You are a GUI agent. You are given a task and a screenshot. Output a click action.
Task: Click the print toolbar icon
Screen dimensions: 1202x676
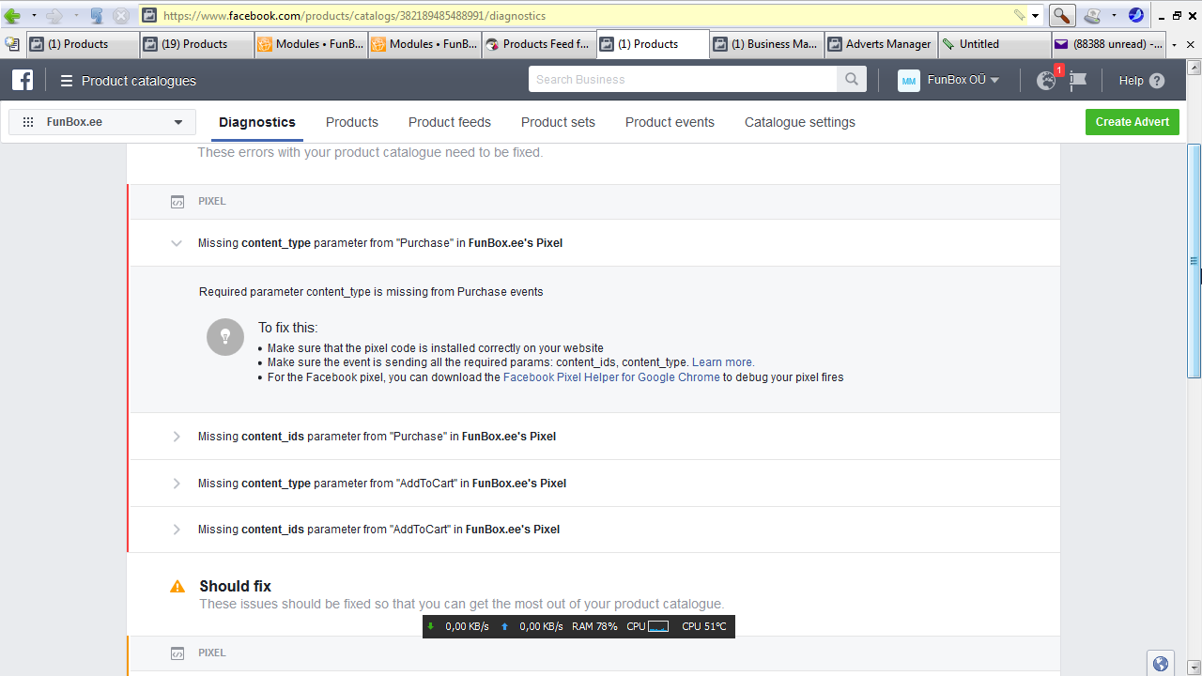click(1091, 16)
